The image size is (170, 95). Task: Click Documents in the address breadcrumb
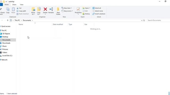27,20
